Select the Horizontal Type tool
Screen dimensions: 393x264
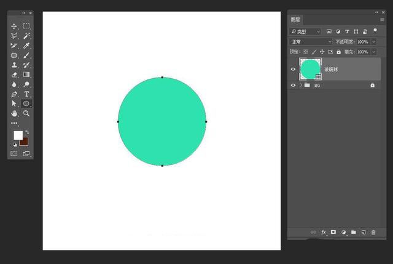[x=26, y=94]
